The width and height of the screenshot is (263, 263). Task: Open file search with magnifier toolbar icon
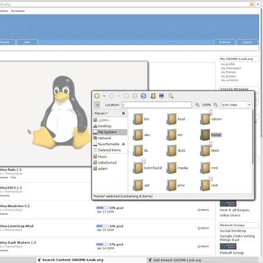pyautogui.click(x=171, y=96)
